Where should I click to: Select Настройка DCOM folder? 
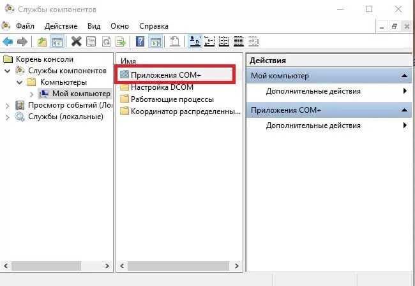click(162, 87)
